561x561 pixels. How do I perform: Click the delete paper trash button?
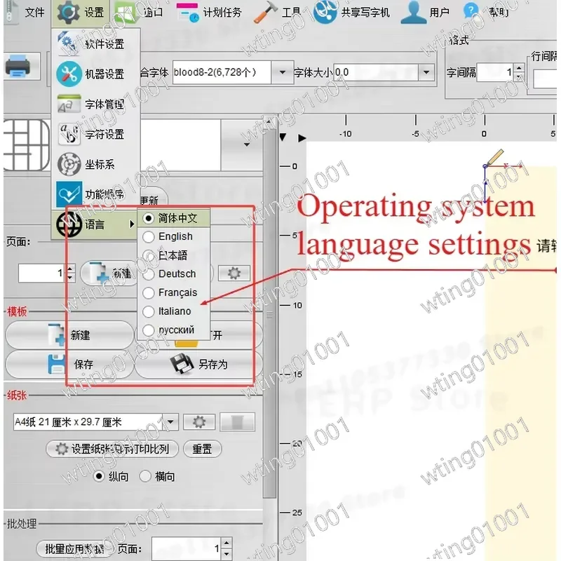(238, 422)
